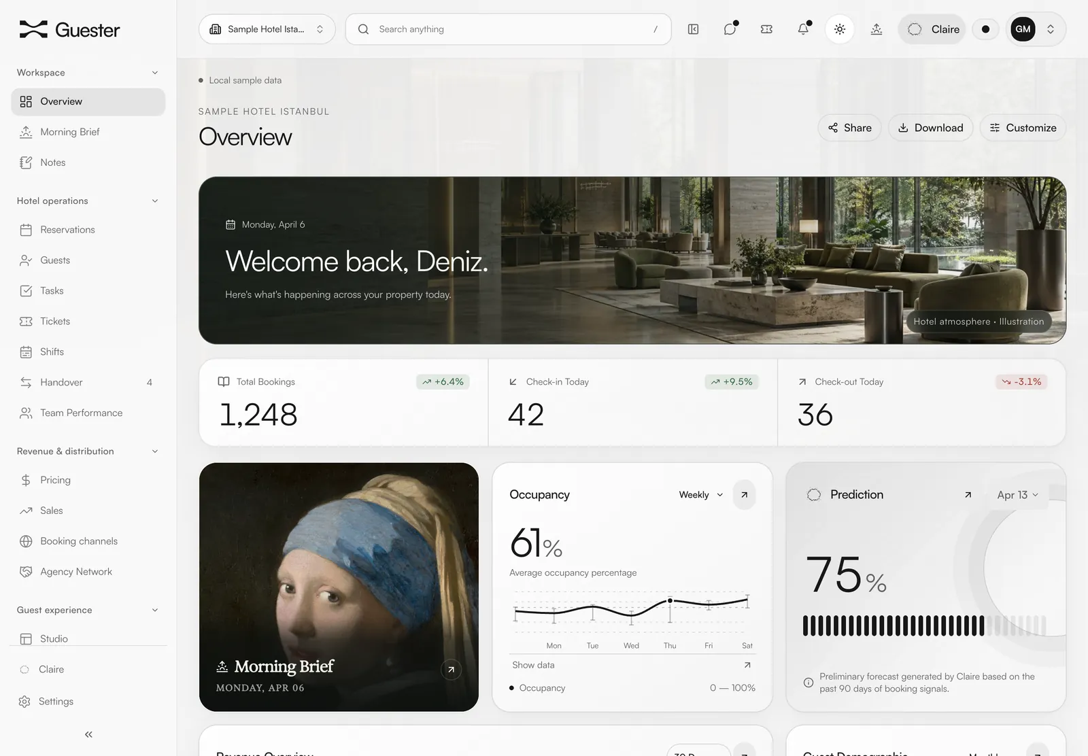Click the Share button

point(849,128)
